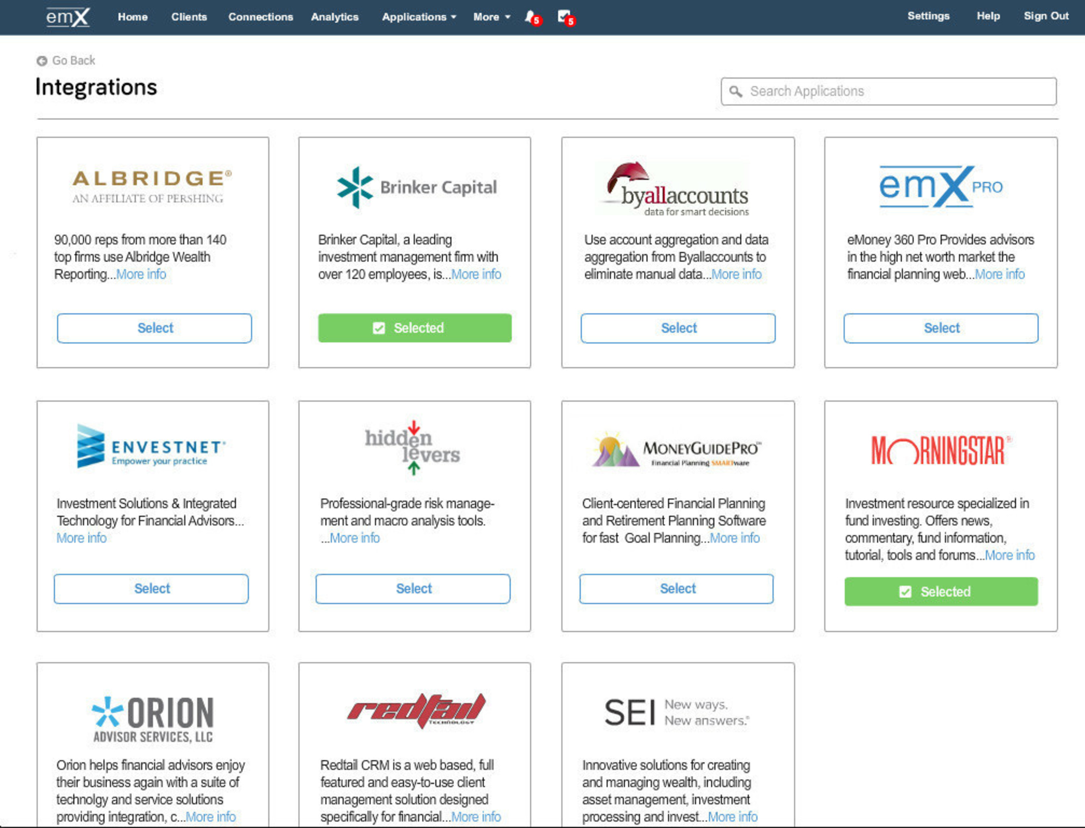Open More info for Albridge

(141, 275)
